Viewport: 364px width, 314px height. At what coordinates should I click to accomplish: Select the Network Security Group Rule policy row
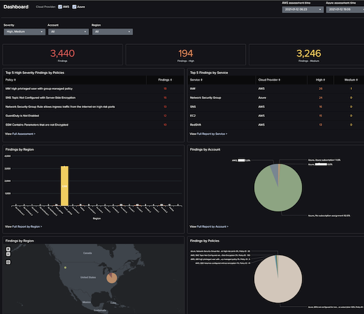(x=93, y=107)
